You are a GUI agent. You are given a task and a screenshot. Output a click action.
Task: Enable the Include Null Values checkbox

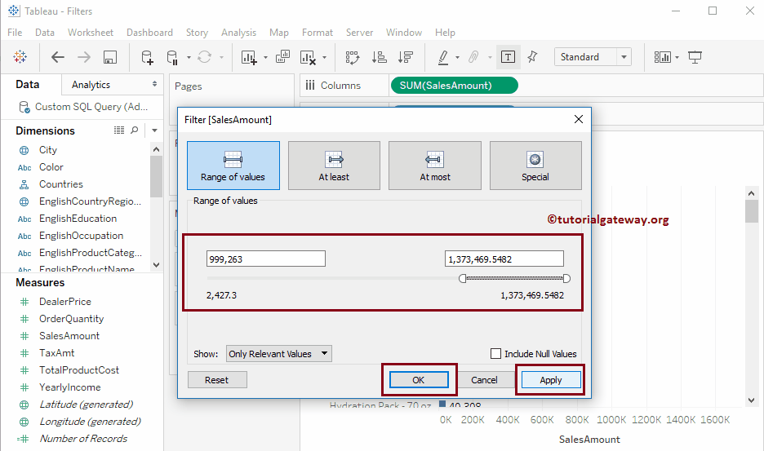pos(495,354)
